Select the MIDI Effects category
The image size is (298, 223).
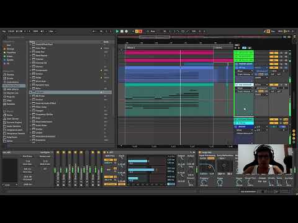click(x=12, y=89)
